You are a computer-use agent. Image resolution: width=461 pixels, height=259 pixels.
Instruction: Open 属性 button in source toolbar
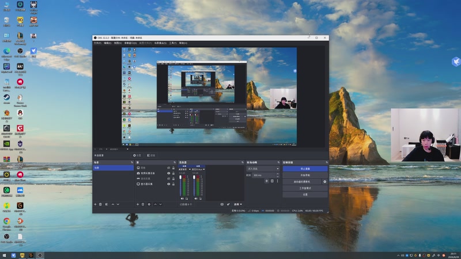click(x=137, y=155)
